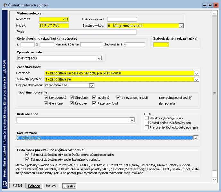221x192 pixels.
Task: Expand the Dny pro dovolenou dropdown
Action: pyautogui.click(x=92, y=85)
